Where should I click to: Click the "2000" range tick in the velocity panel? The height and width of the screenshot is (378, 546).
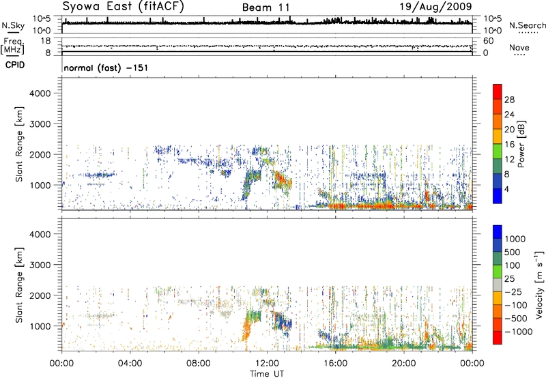40,295
